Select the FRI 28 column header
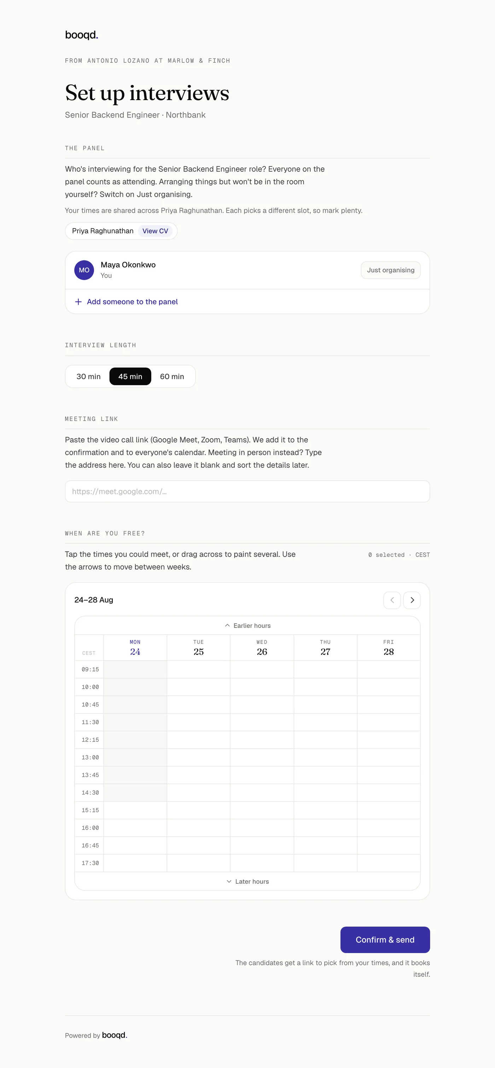The image size is (495, 1068). pos(389,648)
